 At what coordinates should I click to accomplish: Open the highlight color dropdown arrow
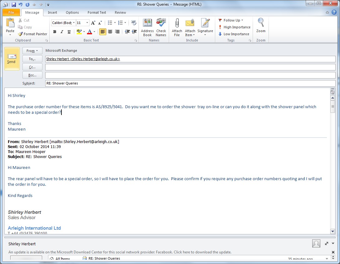84,32
